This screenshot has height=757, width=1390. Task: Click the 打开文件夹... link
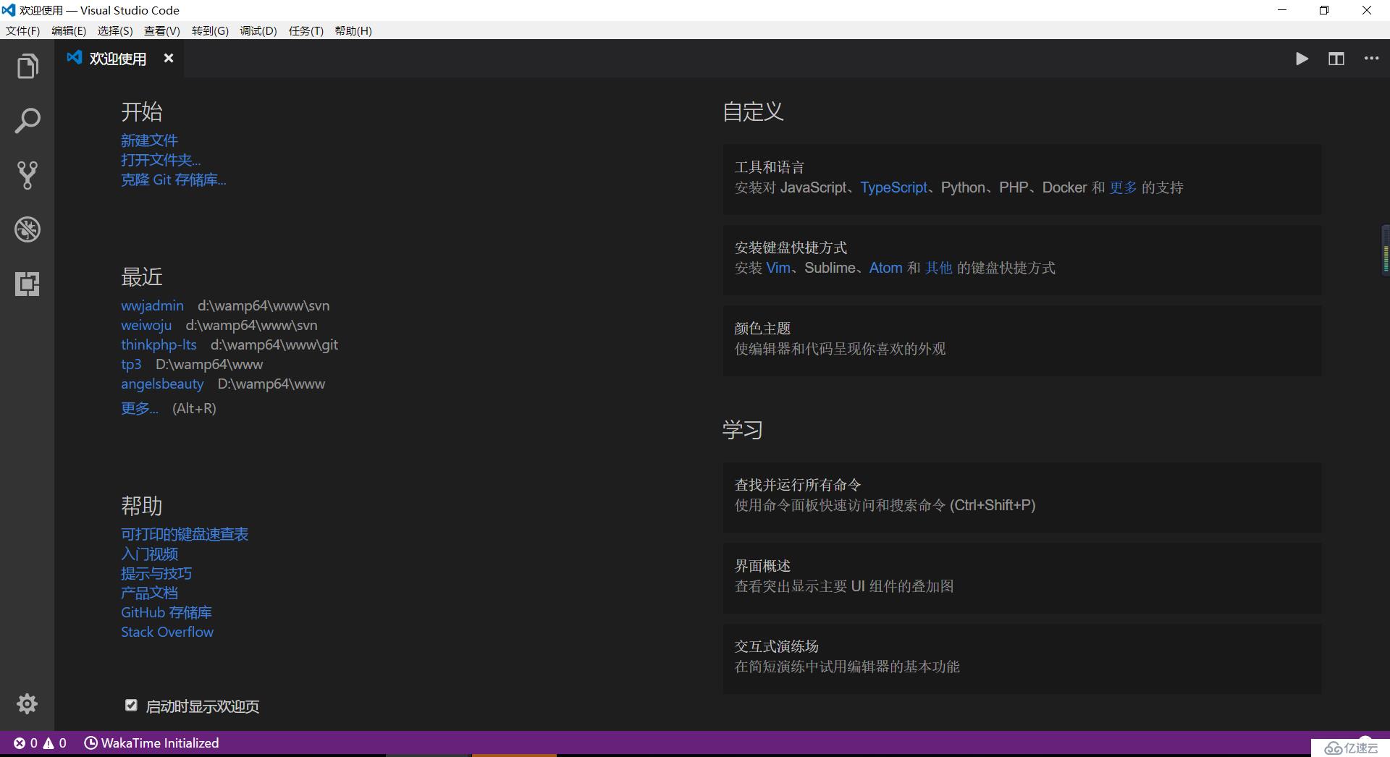pos(161,160)
